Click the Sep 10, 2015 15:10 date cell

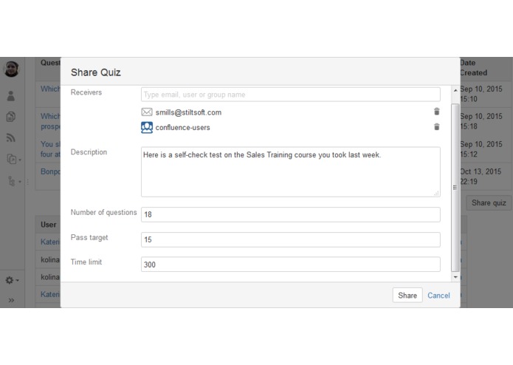tap(481, 94)
